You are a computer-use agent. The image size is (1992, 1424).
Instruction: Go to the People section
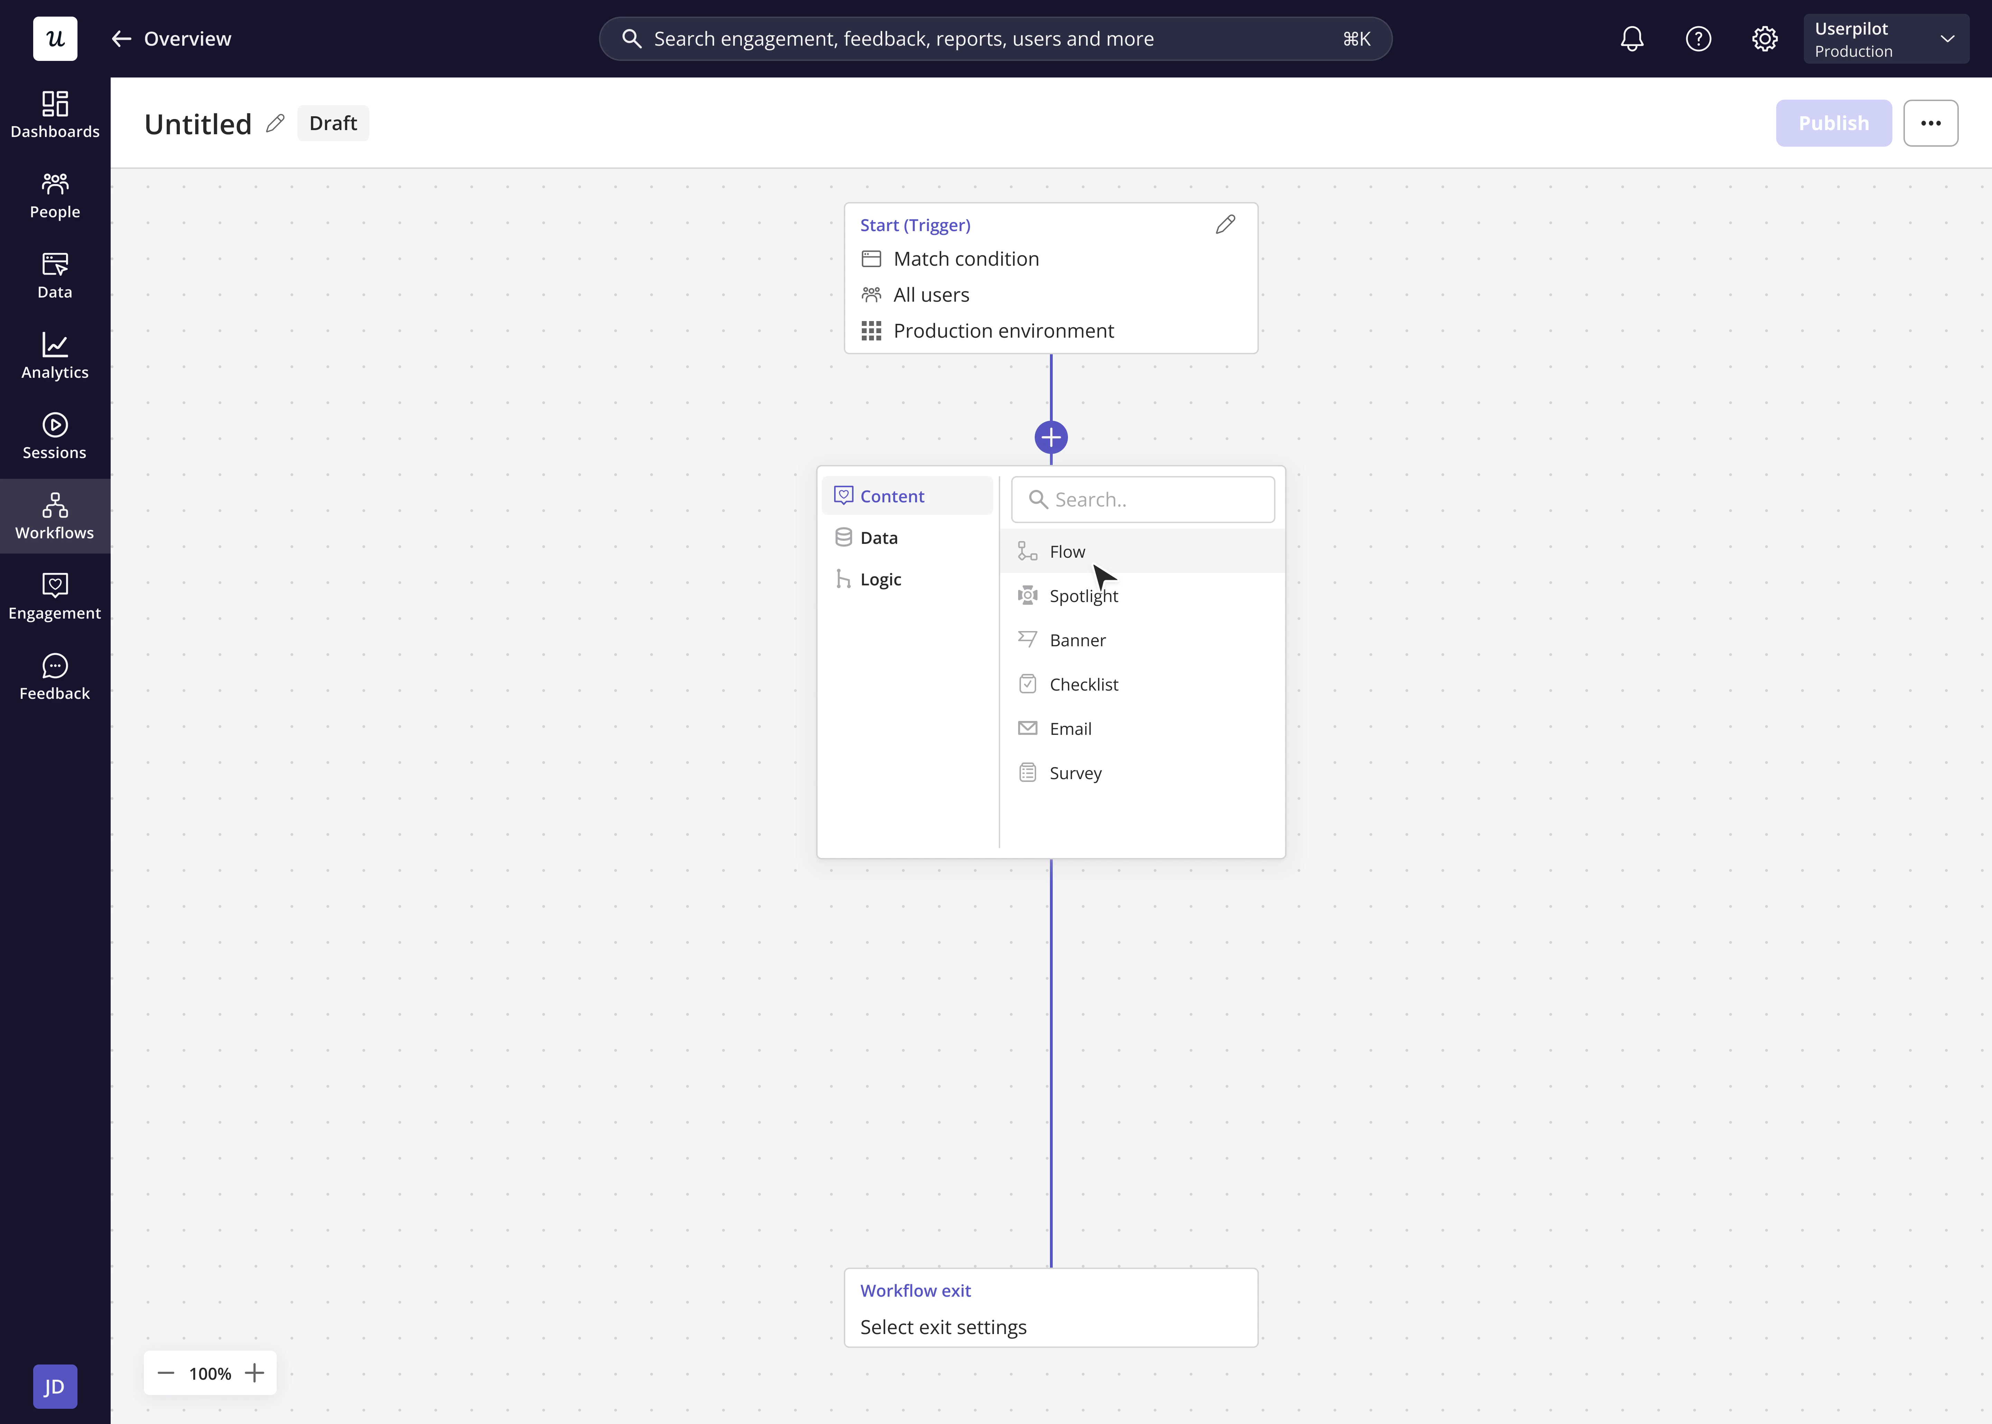pos(54,195)
